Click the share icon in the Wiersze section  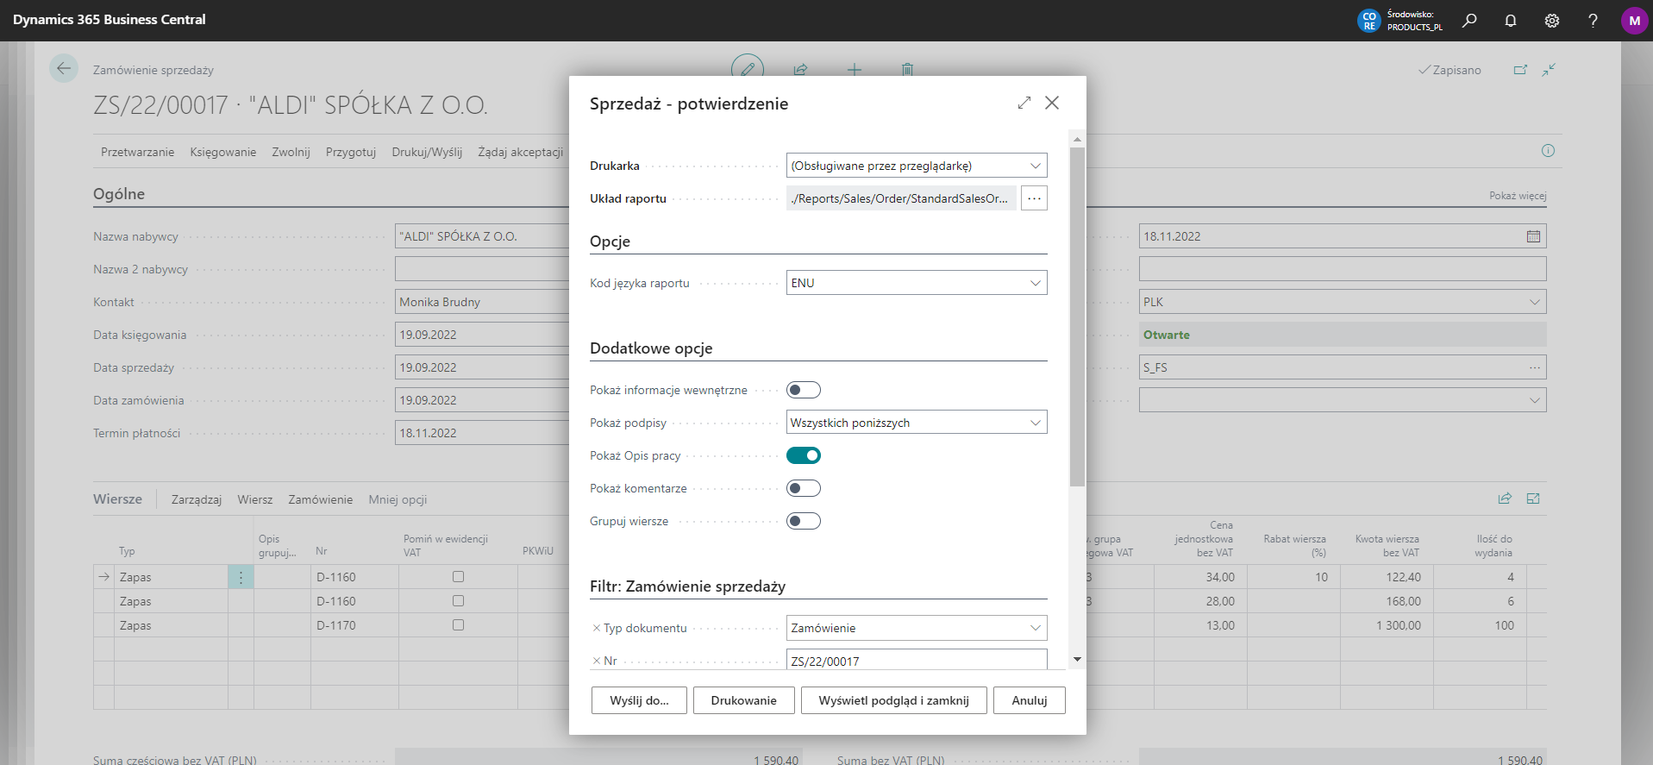(x=1505, y=499)
